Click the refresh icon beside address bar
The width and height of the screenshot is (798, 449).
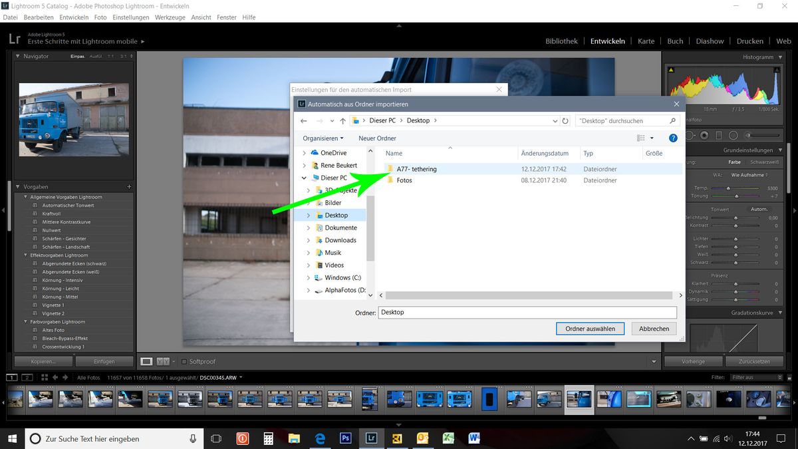click(x=565, y=121)
